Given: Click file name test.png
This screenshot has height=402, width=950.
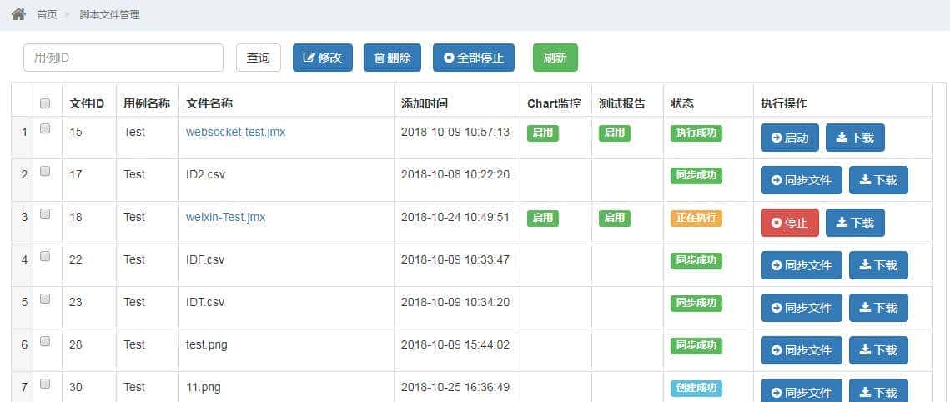Looking at the screenshot, I should click(x=207, y=344).
